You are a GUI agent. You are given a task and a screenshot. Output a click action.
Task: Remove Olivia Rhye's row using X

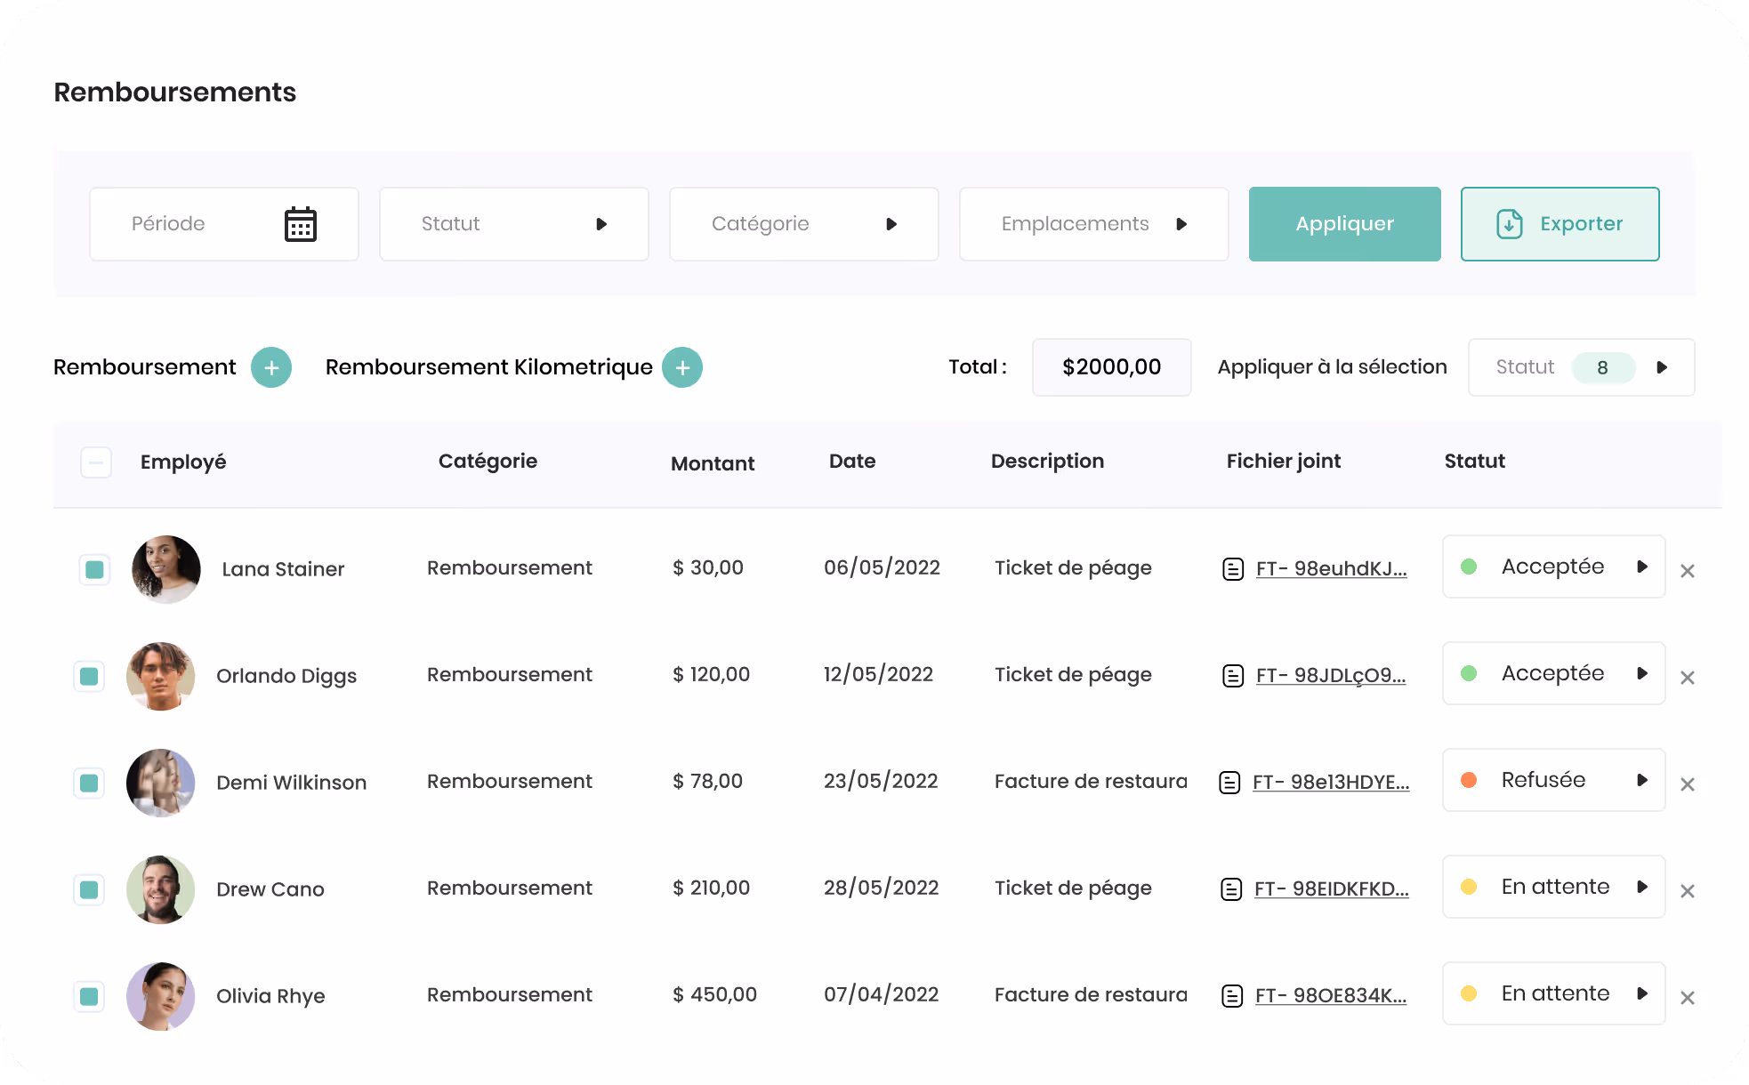pos(1688,998)
